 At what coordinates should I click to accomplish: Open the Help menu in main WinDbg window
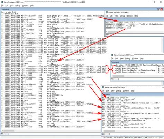point(32,6)
